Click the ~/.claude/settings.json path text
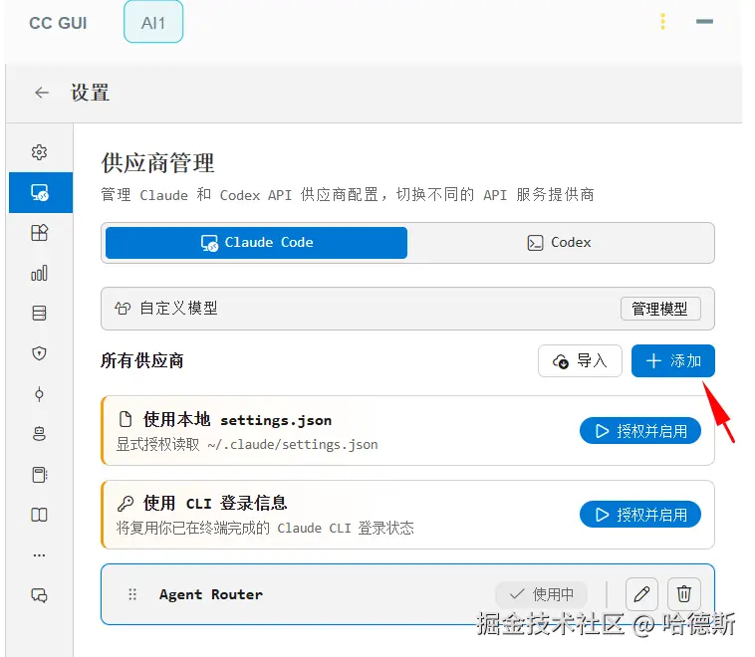Viewport: 755px width, 657px height. (x=292, y=444)
